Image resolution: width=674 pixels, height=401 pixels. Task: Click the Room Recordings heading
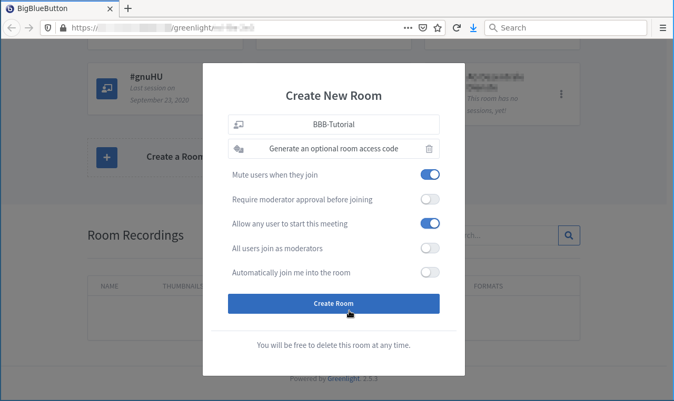[135, 235]
